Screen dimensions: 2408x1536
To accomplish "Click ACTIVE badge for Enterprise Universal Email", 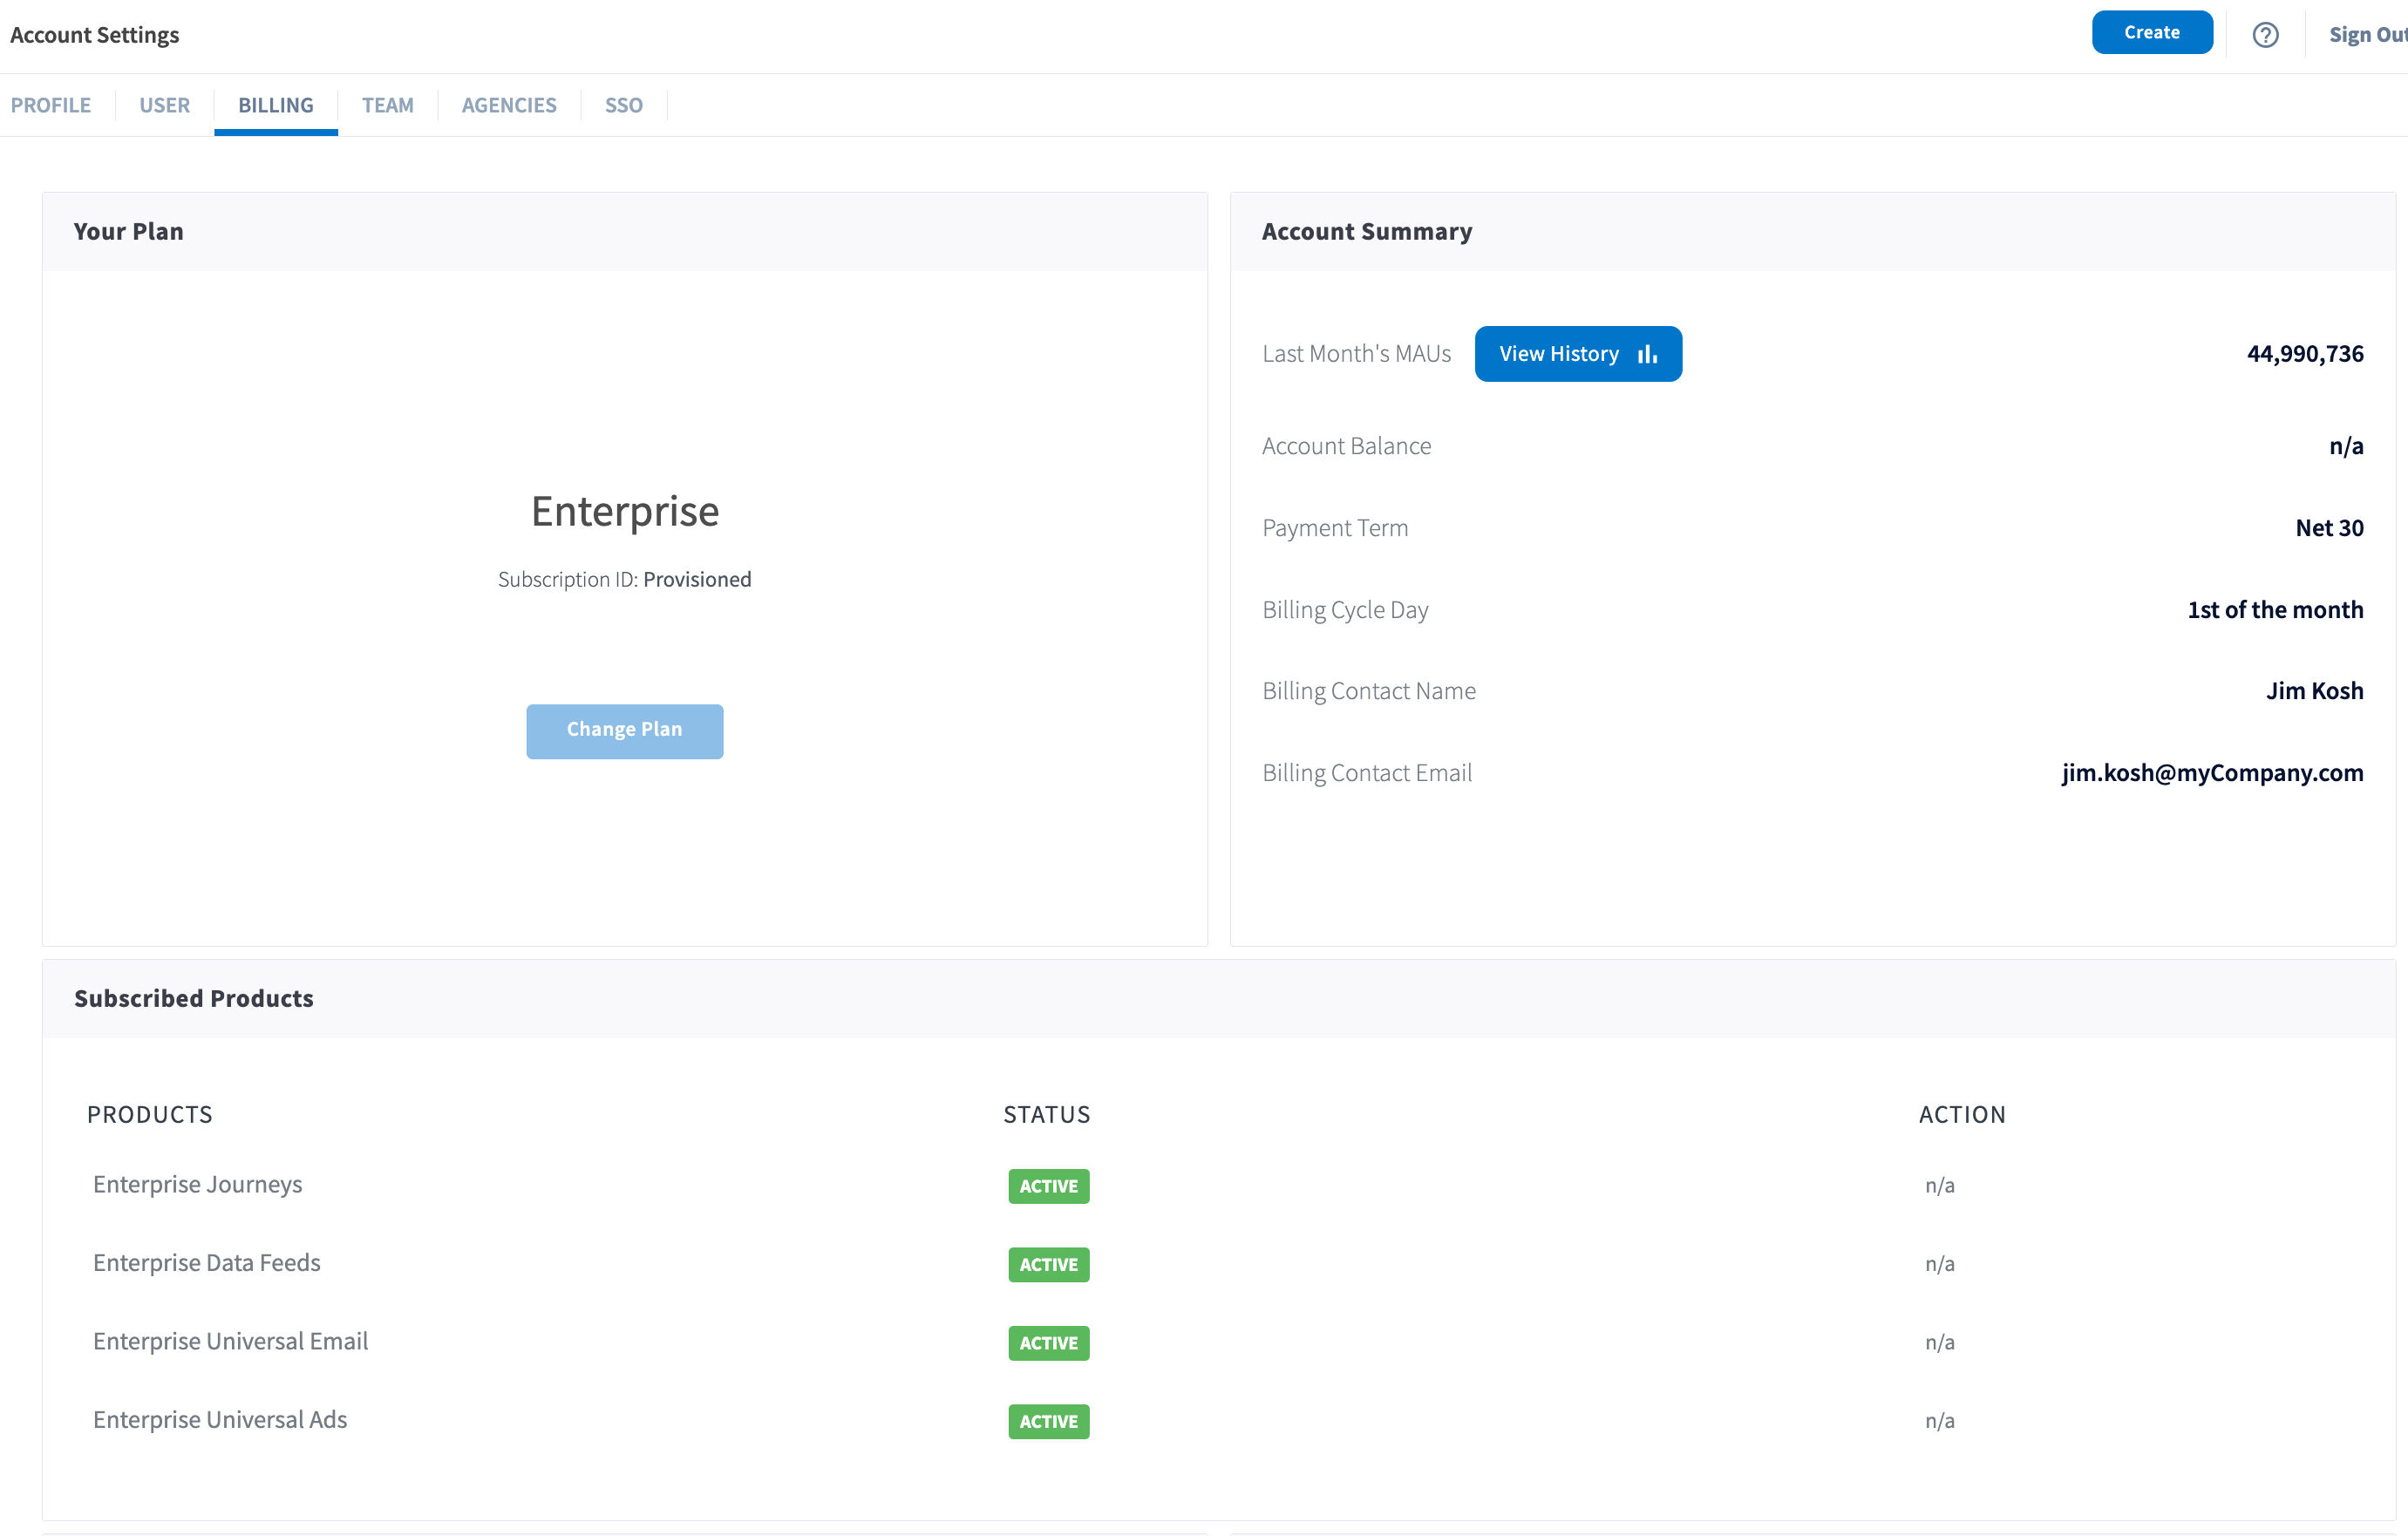I will coord(1048,1343).
